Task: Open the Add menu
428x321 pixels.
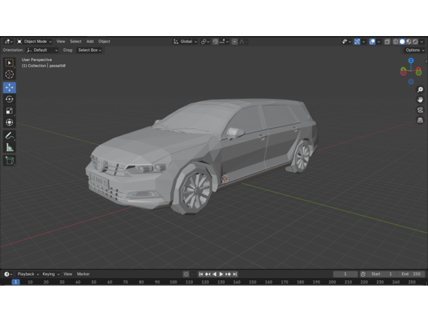Action: [x=90, y=41]
